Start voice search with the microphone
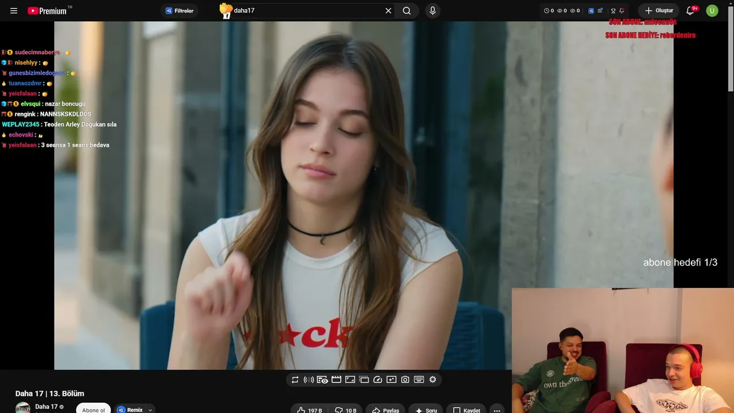This screenshot has height=413, width=734. [432, 11]
